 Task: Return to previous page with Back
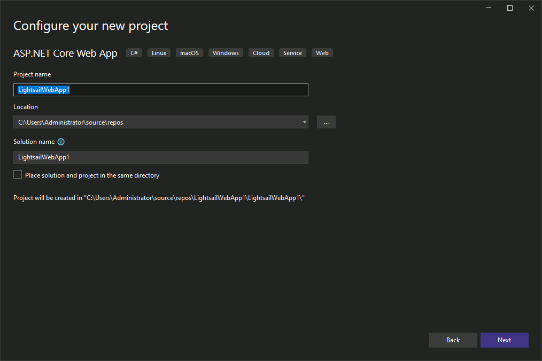click(453, 340)
